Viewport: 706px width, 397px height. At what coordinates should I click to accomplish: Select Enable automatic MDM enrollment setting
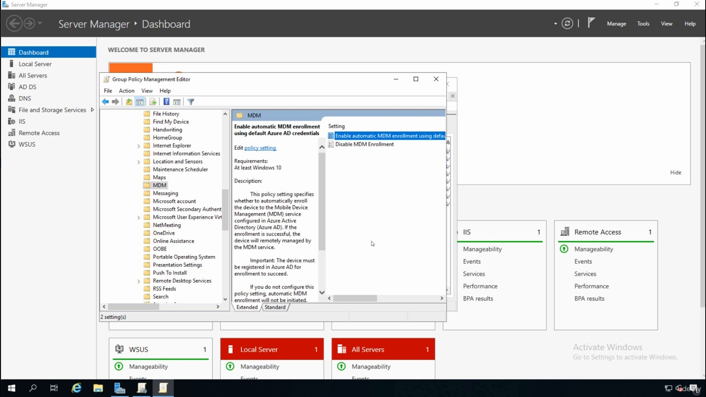click(386, 136)
